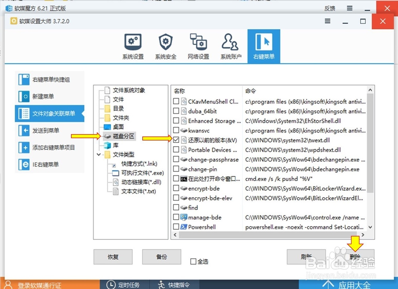Check the 全选 select-all box
The height and width of the screenshot is (289, 398).
(x=194, y=261)
